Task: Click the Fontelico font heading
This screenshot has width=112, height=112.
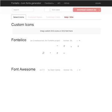Action: coord(19,40)
